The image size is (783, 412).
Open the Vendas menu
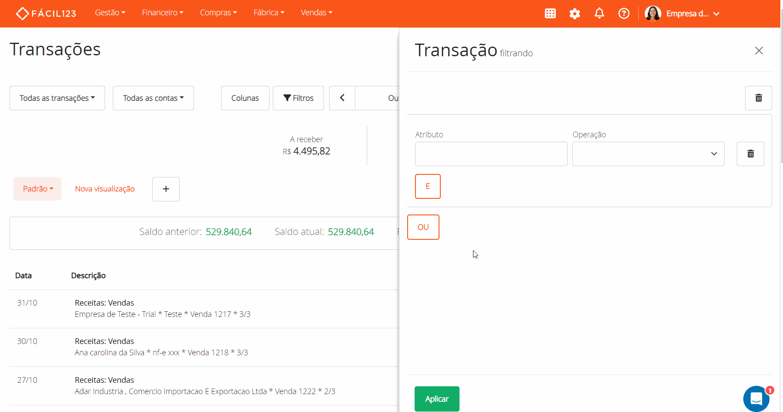pyautogui.click(x=317, y=12)
